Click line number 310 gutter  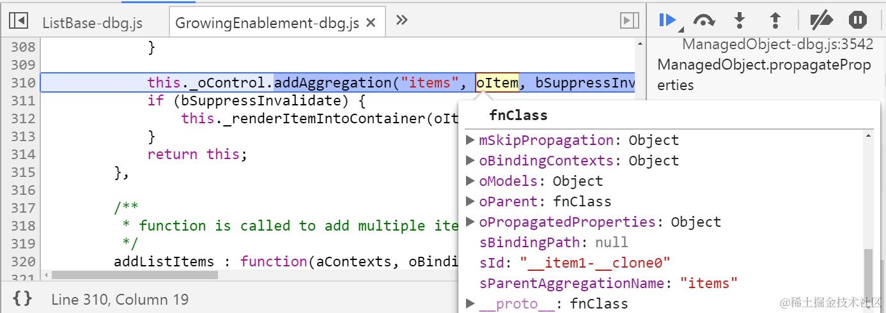(x=23, y=83)
